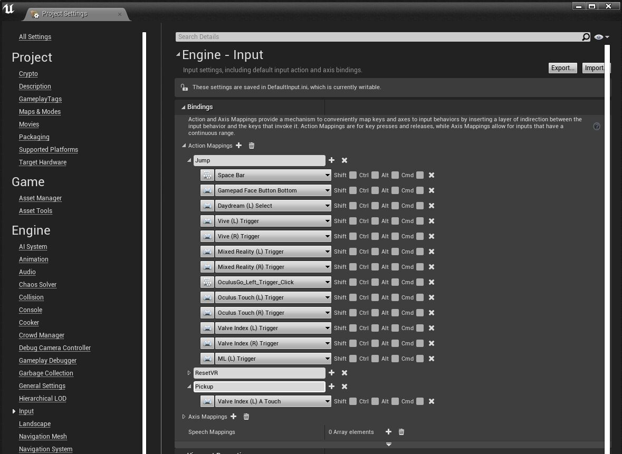Enable Shift modifier for Space Bar binding
622x454 pixels.
click(x=353, y=175)
